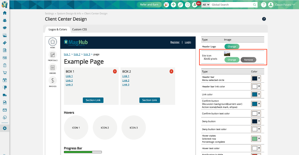The height and width of the screenshot is (155, 299).
Task: Switch to the Custom CSS tab
Action: 79,30
